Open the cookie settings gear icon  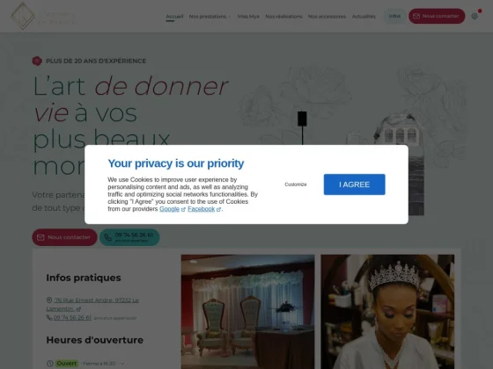coord(475,17)
